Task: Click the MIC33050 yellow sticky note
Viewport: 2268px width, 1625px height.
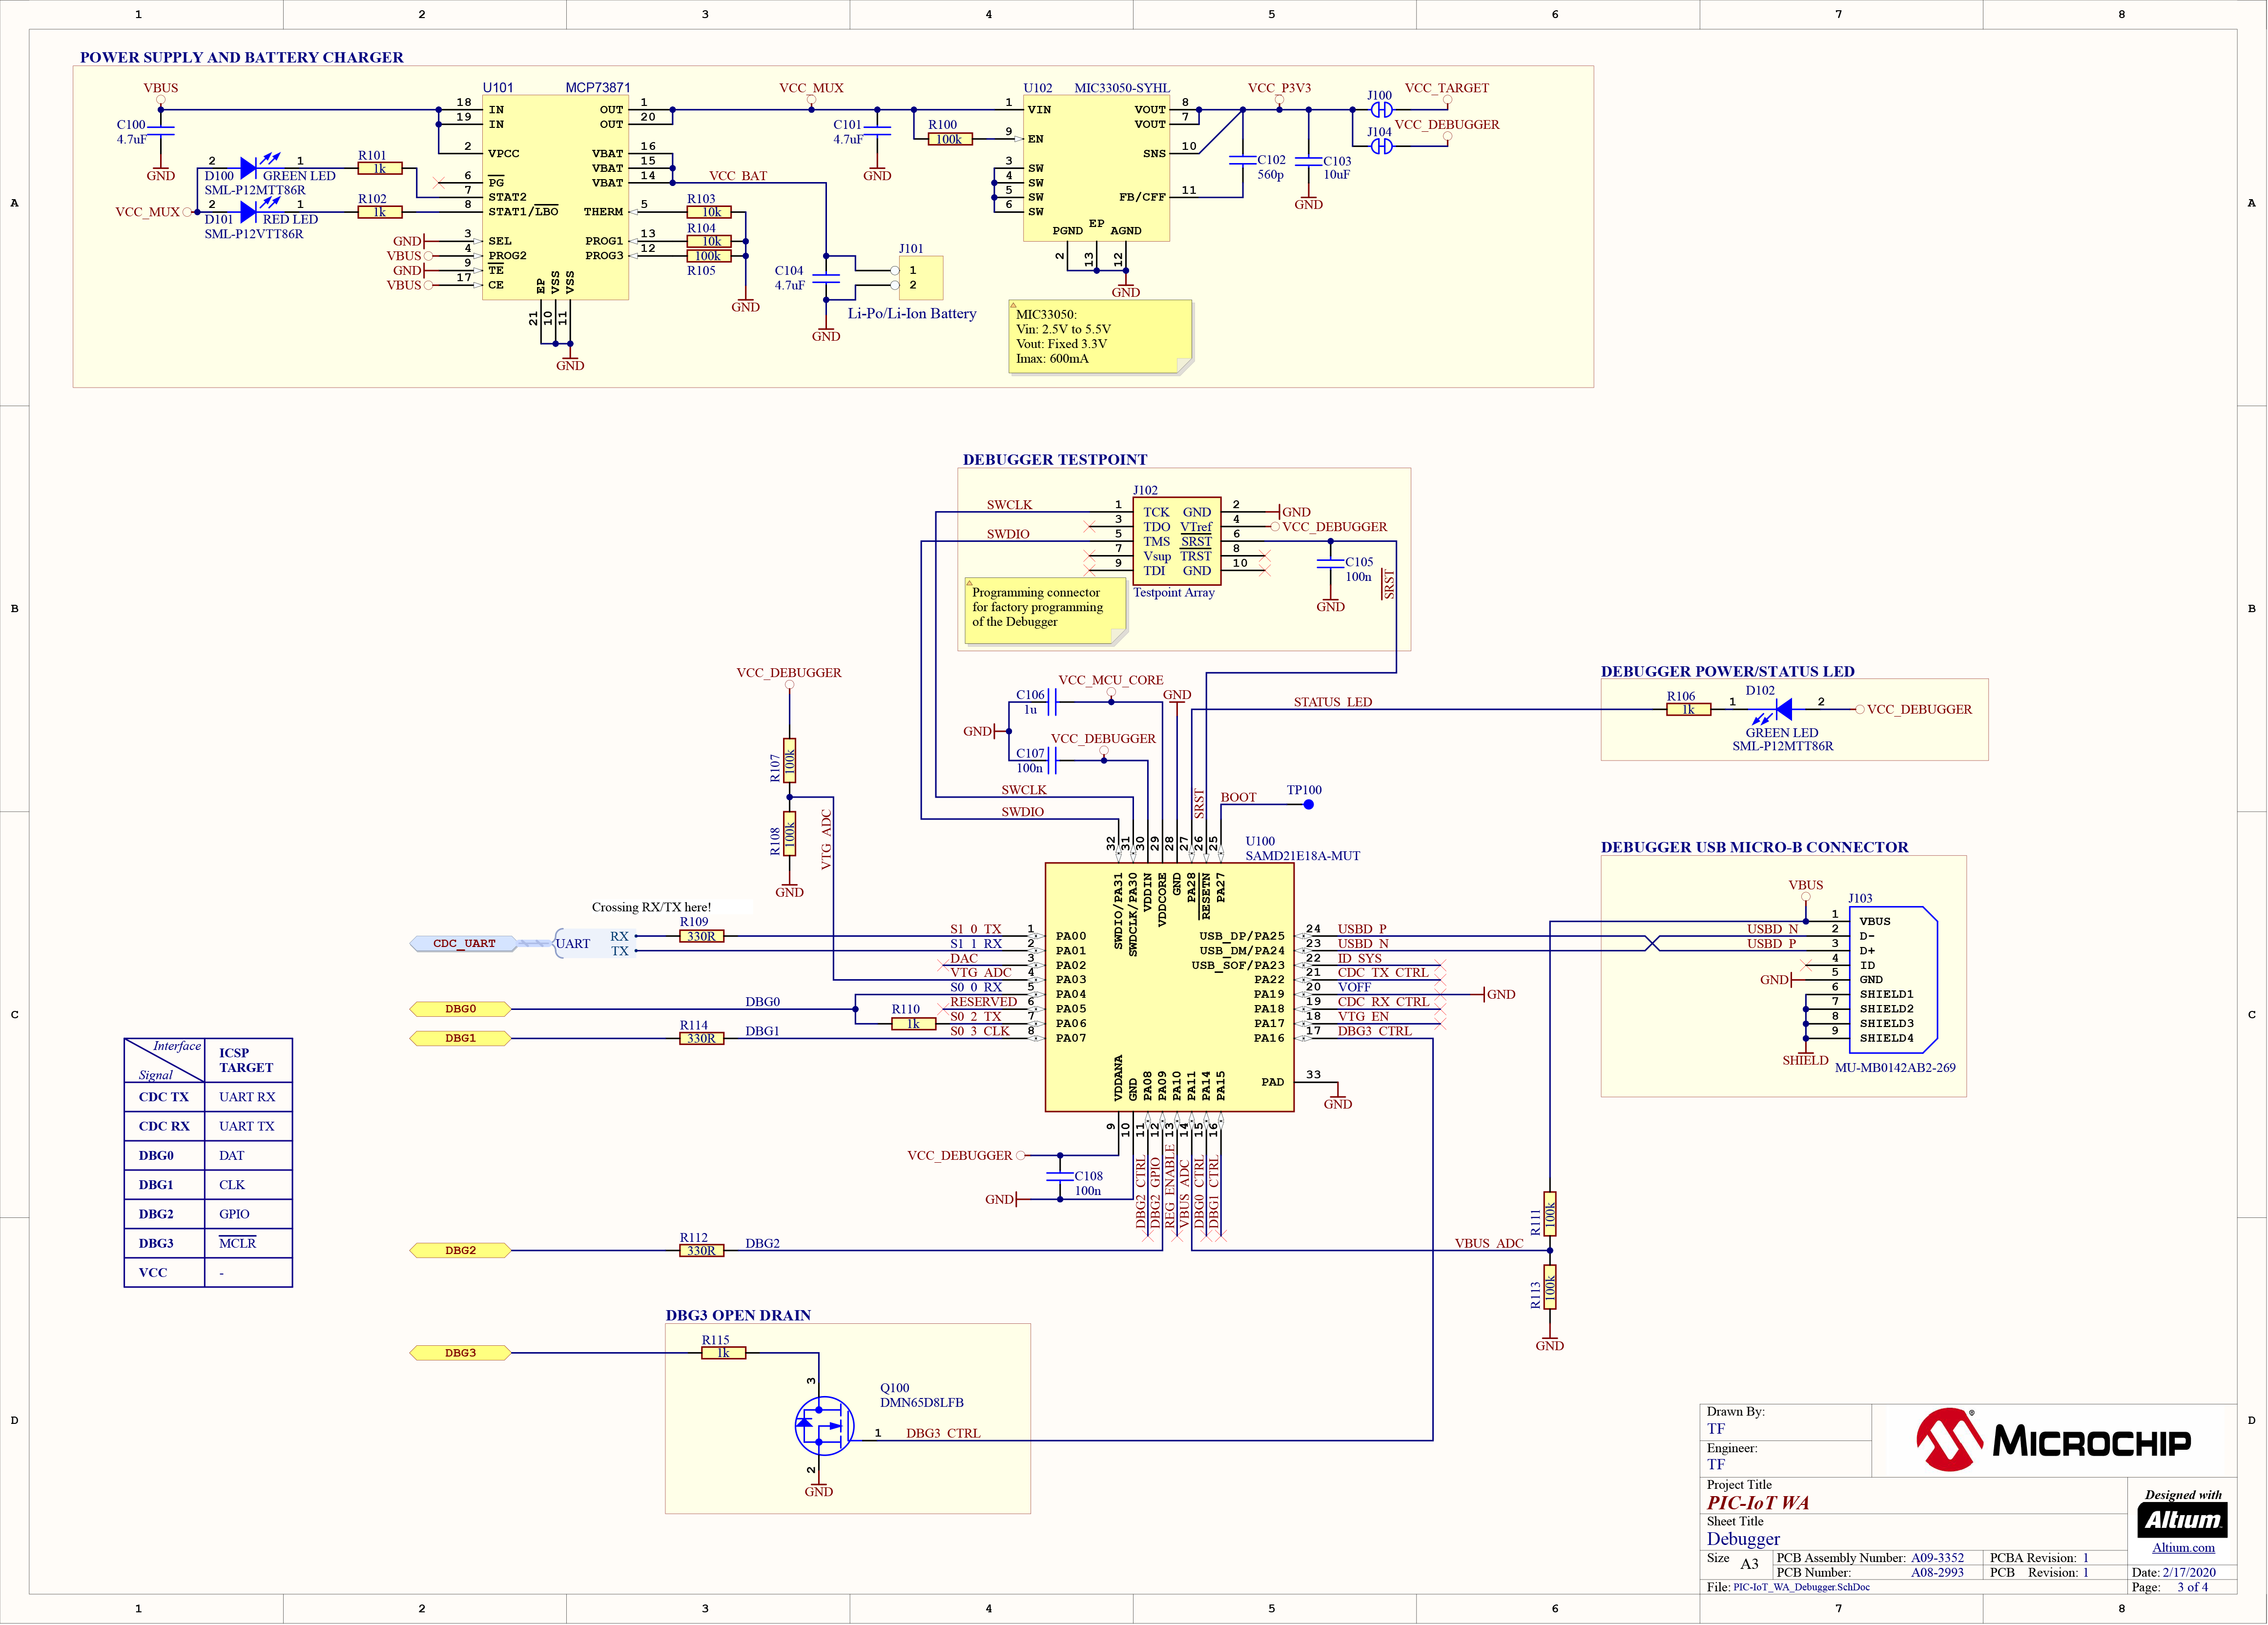Action: tap(1100, 336)
